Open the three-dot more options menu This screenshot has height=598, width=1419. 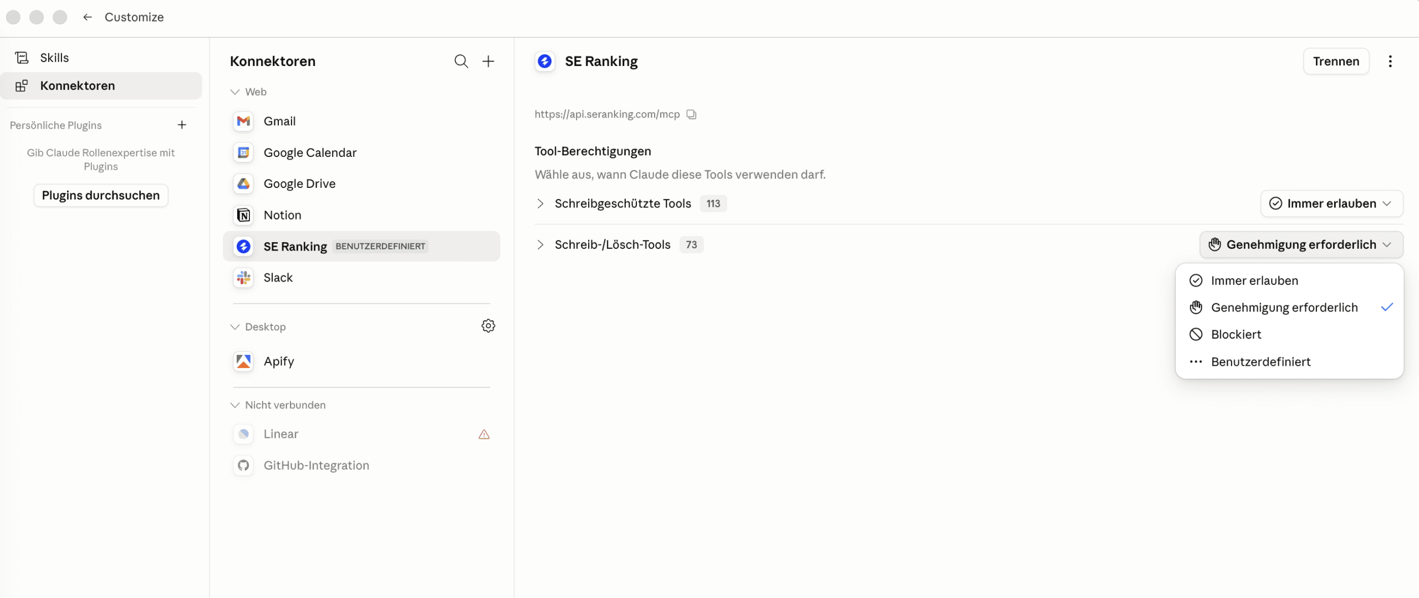coord(1390,62)
